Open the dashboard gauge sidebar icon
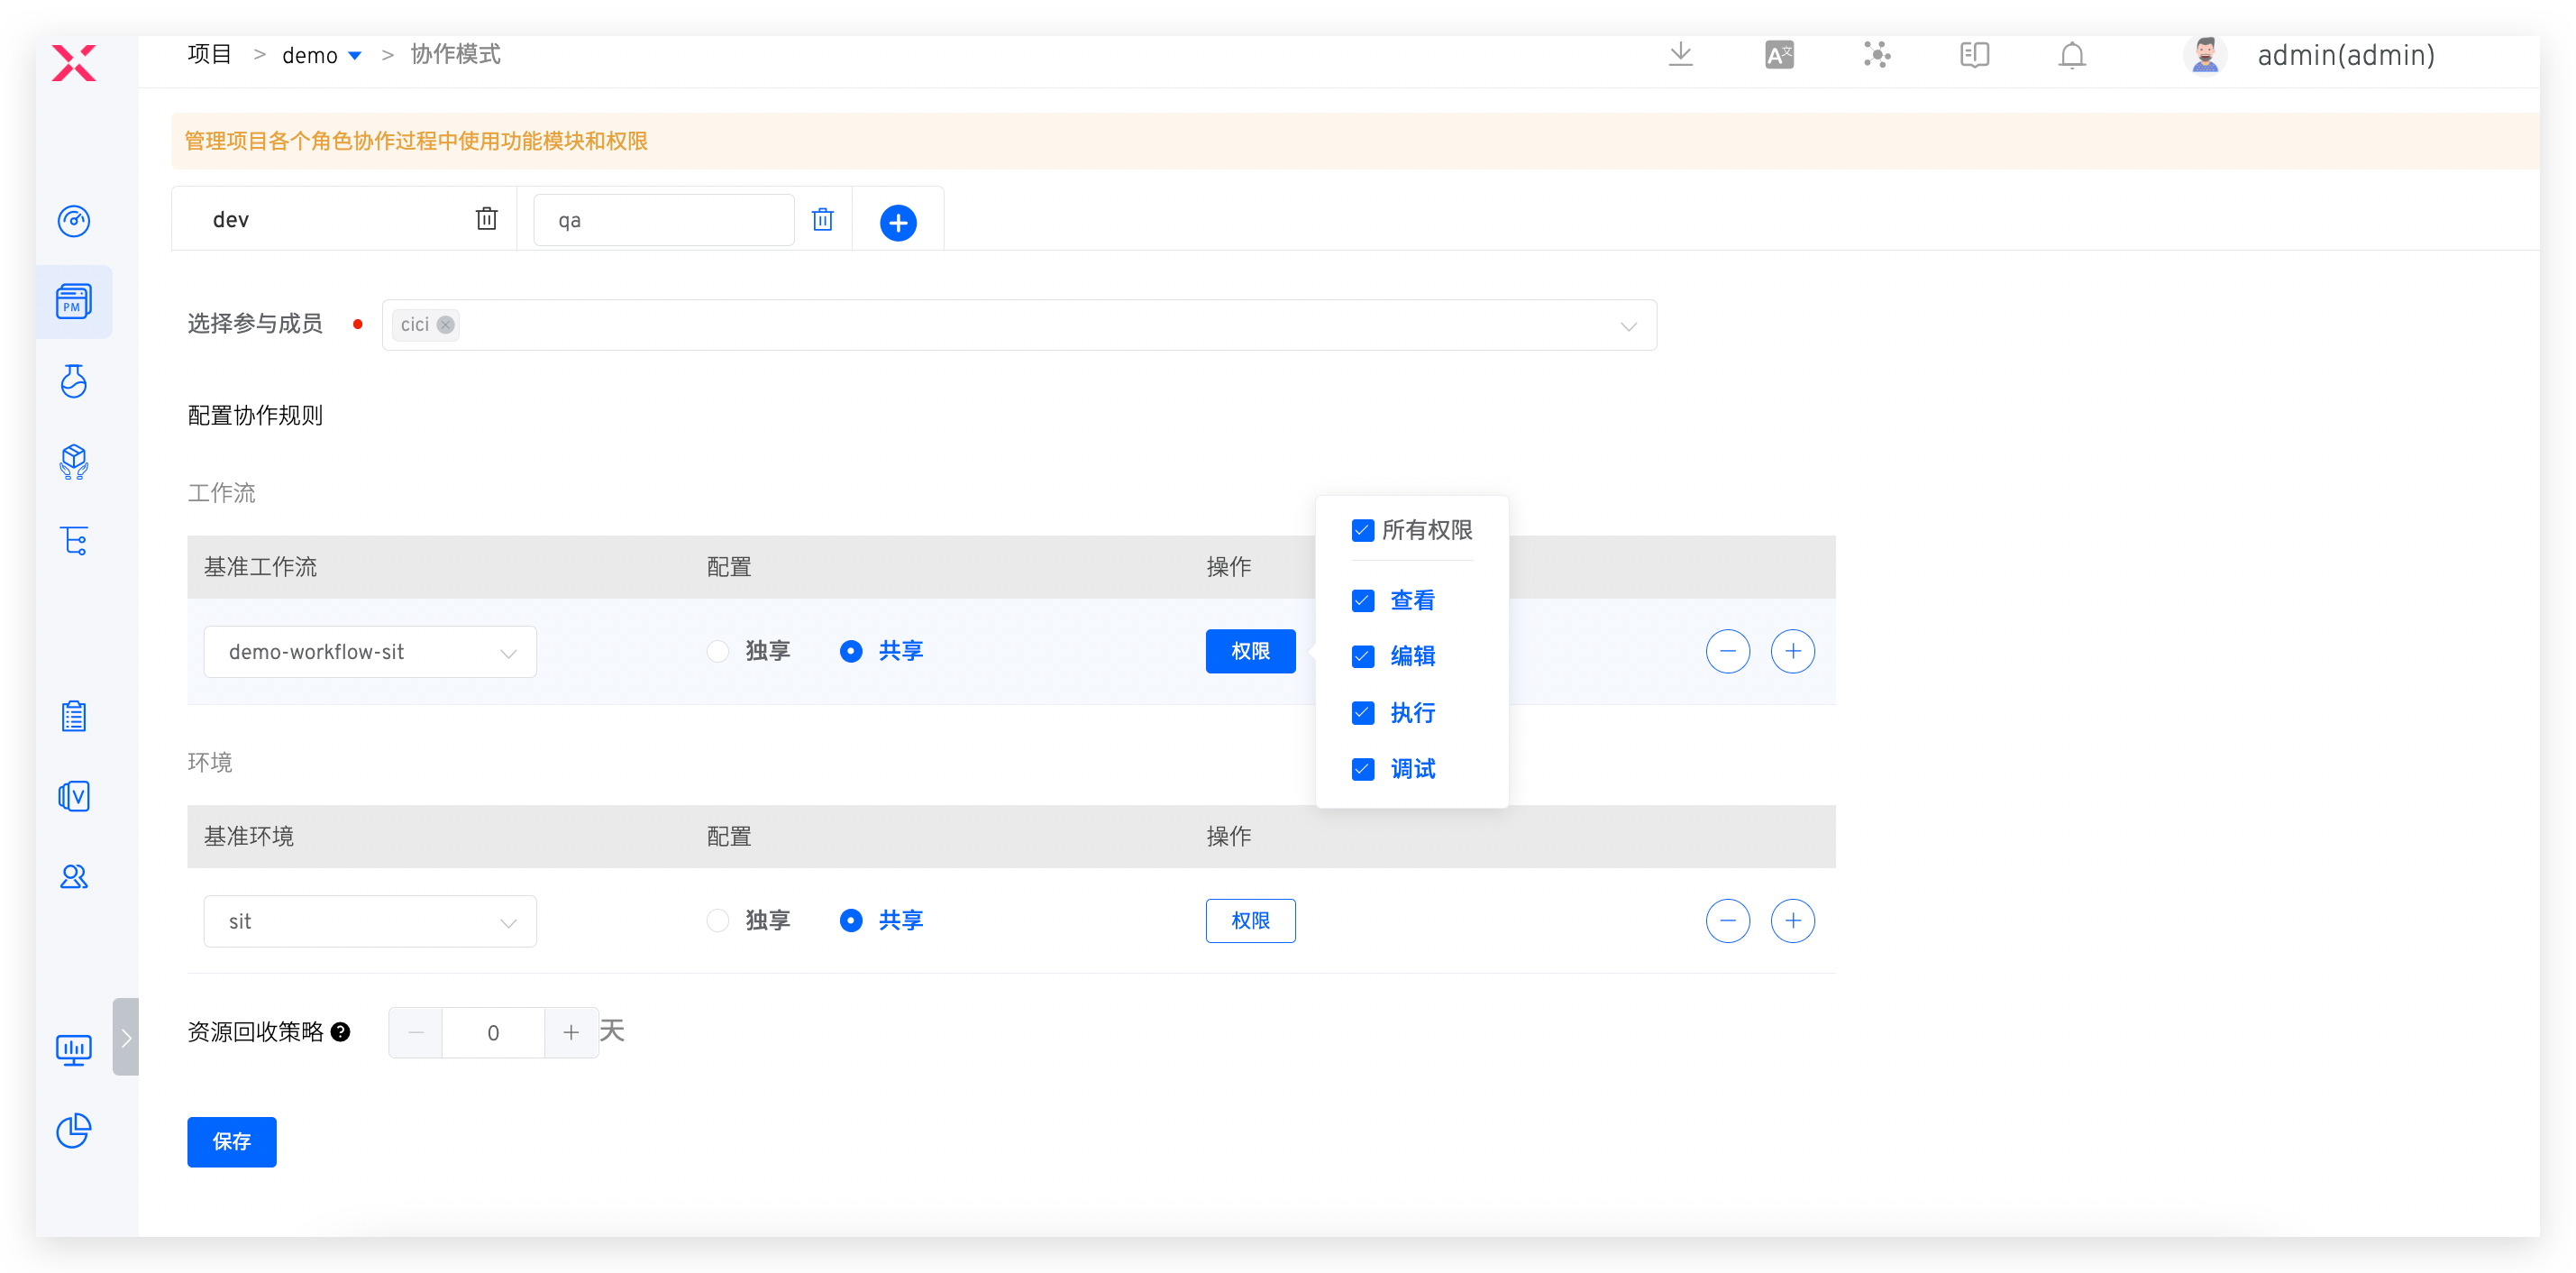Image resolution: width=2576 pixels, height=1273 pixels. tap(74, 221)
